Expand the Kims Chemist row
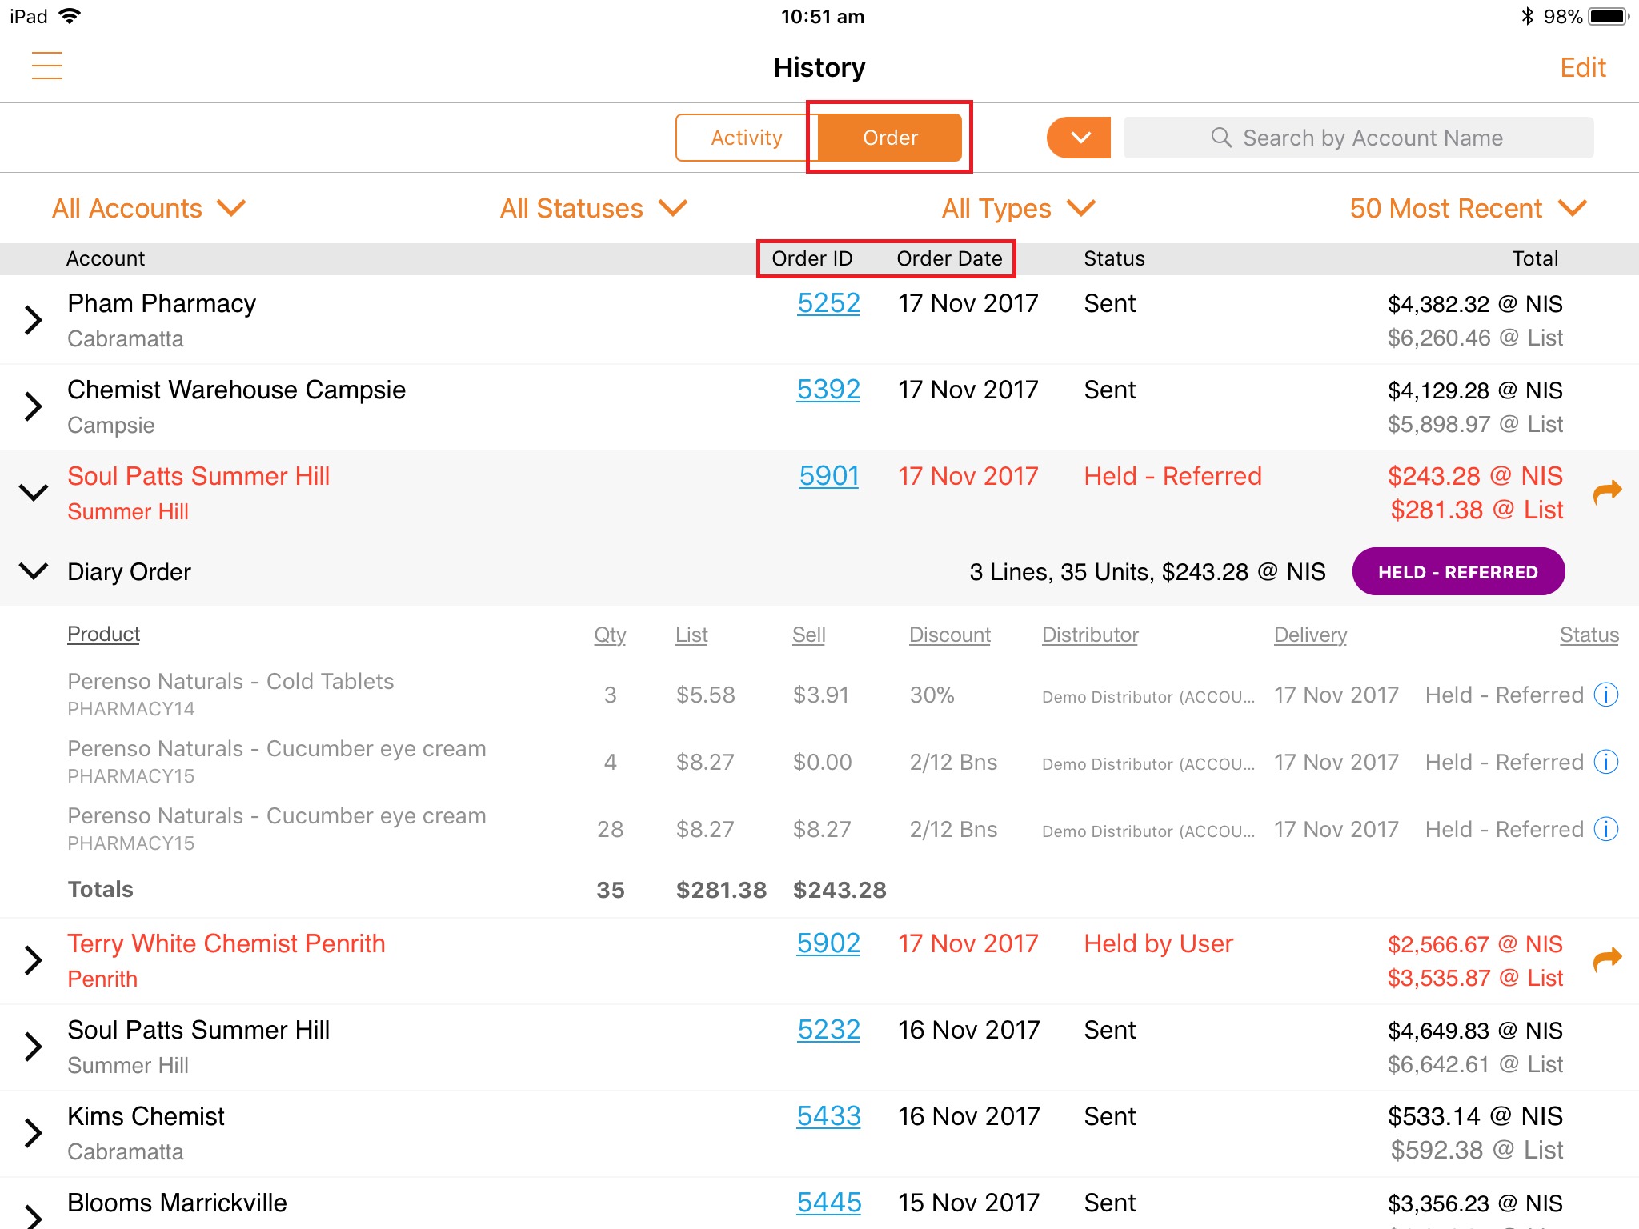Image resolution: width=1639 pixels, height=1229 pixels. [33, 1133]
